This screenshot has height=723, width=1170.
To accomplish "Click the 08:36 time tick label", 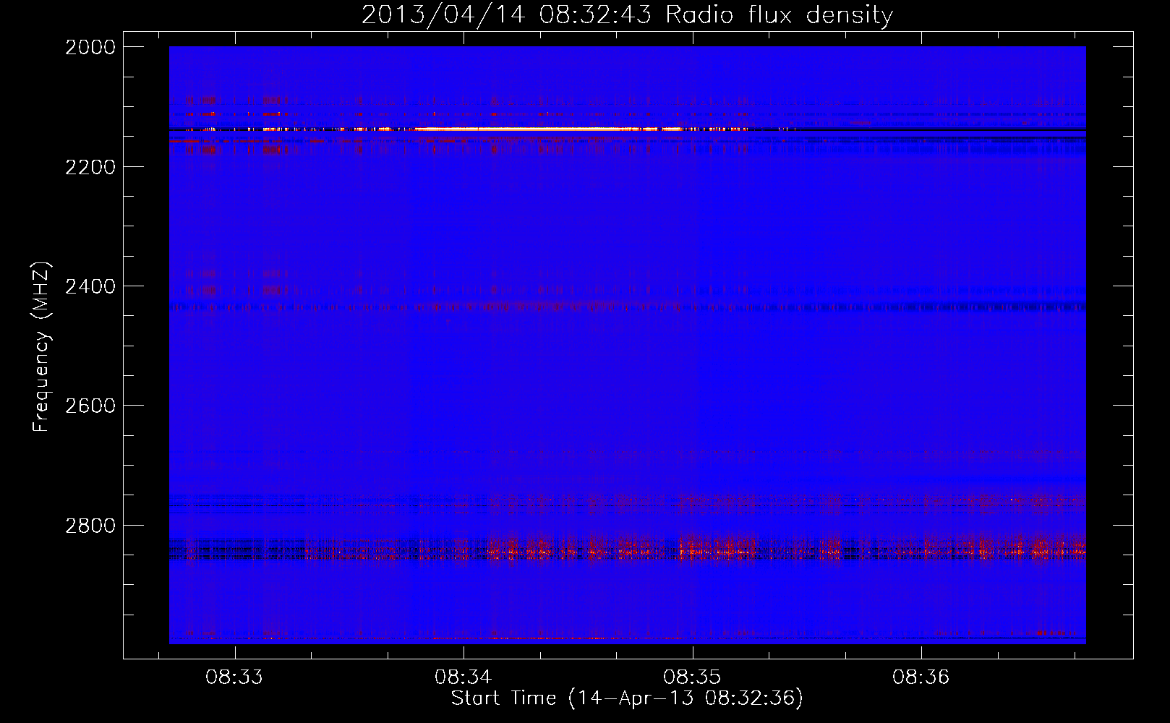I will [x=921, y=677].
